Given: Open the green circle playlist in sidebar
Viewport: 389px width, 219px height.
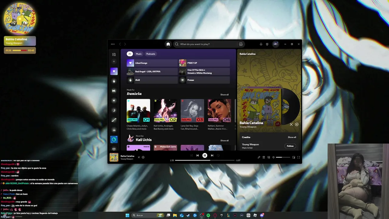Looking at the screenshot, I should [x=114, y=140].
